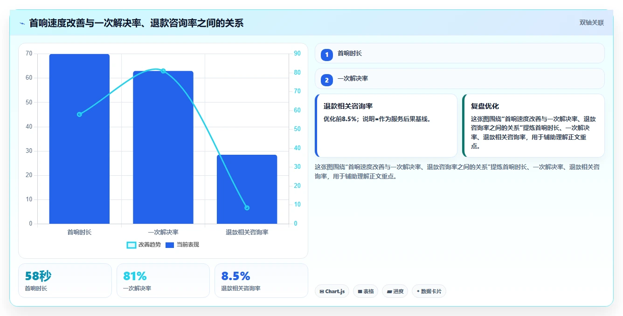Click the lightning icon beside the title
Image resolution: width=623 pixels, height=316 pixels.
click(x=22, y=23)
